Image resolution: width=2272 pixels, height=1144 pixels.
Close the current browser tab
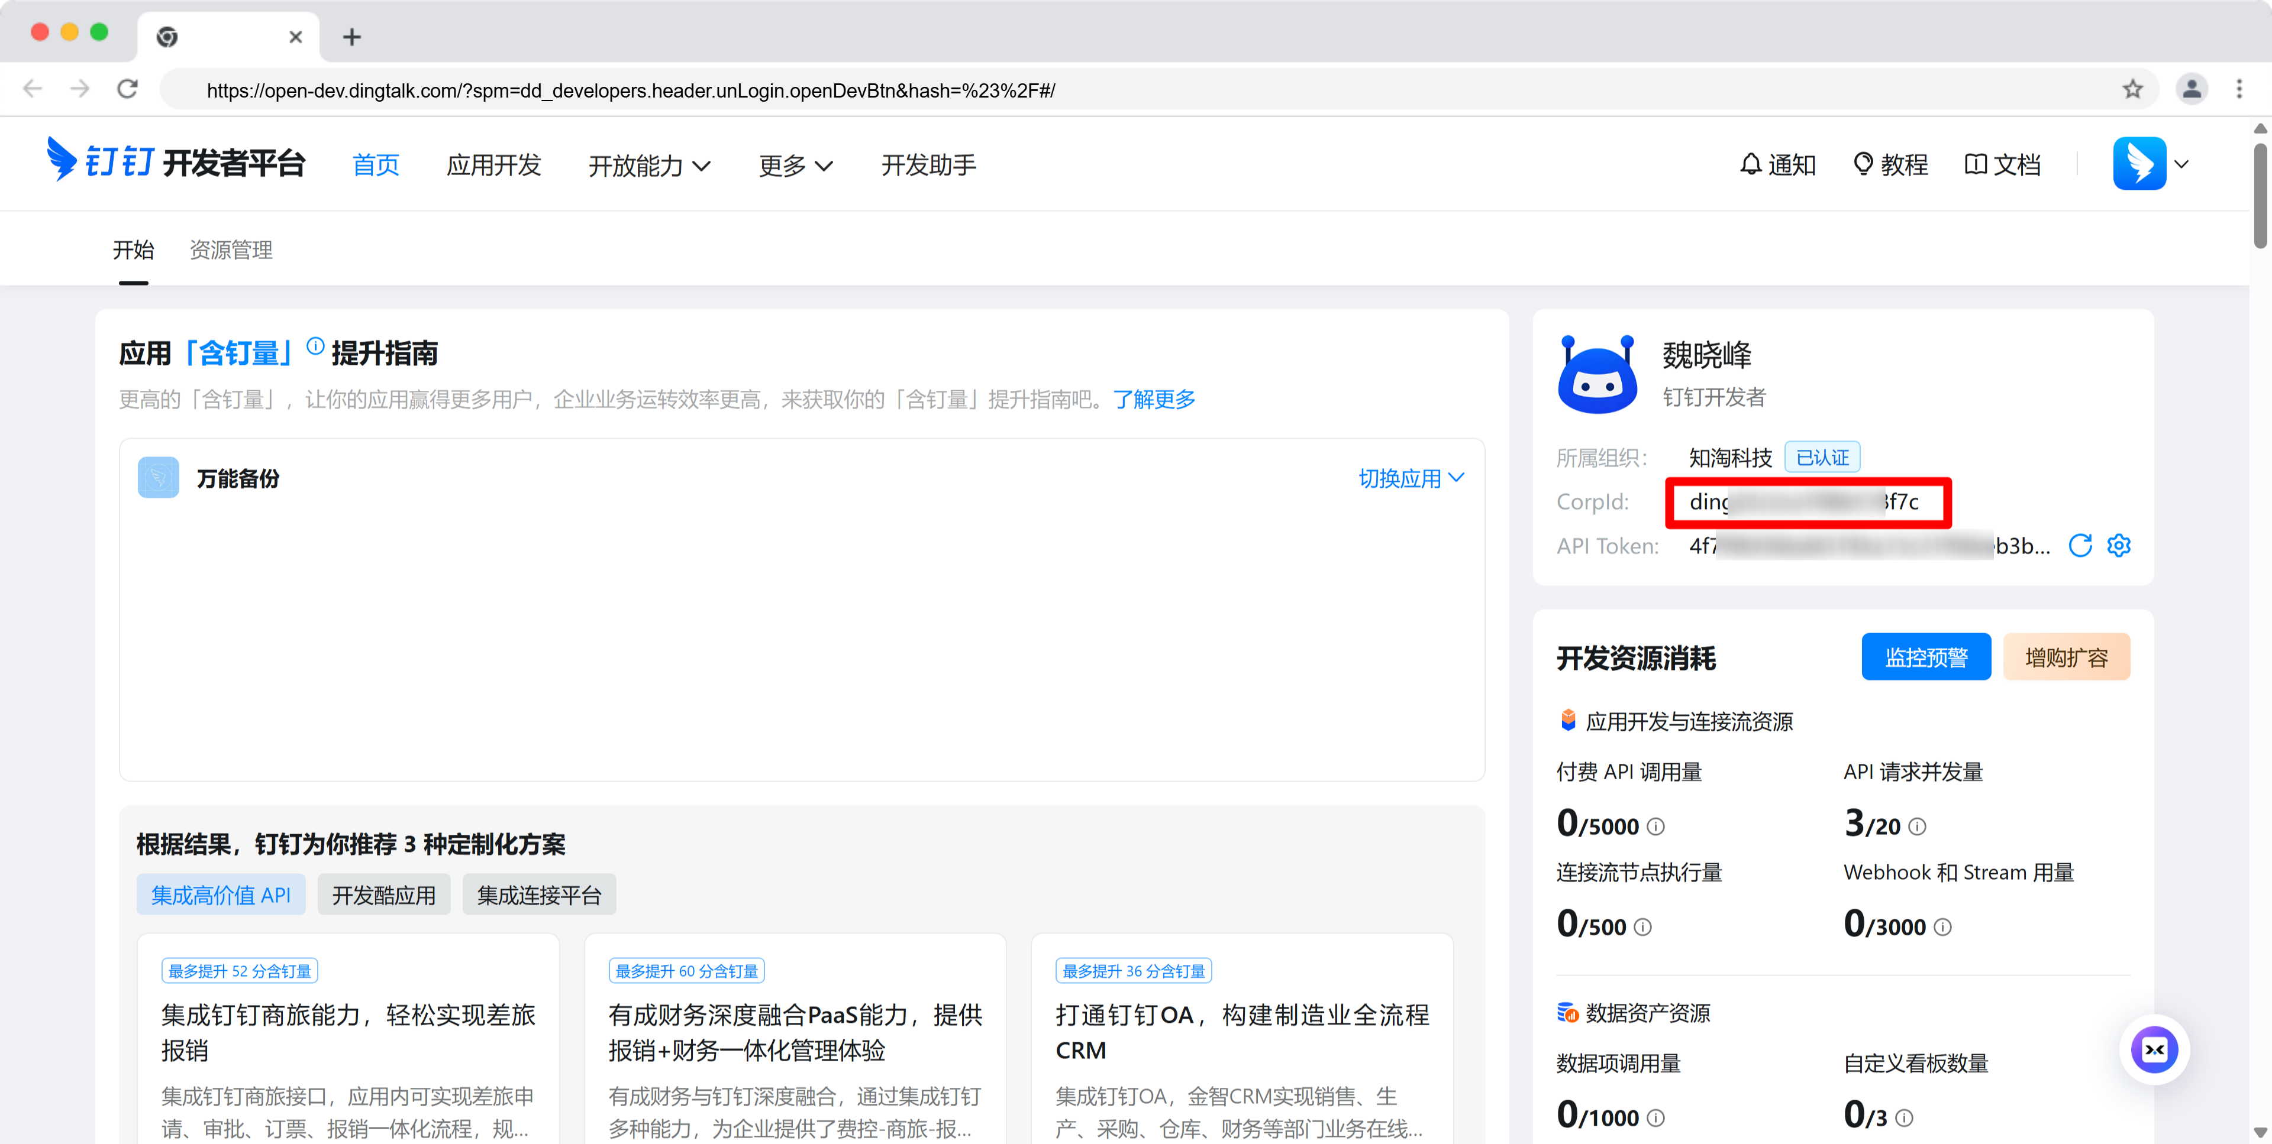tap(295, 37)
